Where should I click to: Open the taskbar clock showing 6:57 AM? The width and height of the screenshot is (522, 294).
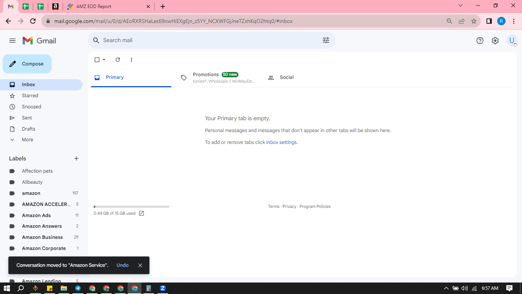tap(490, 288)
